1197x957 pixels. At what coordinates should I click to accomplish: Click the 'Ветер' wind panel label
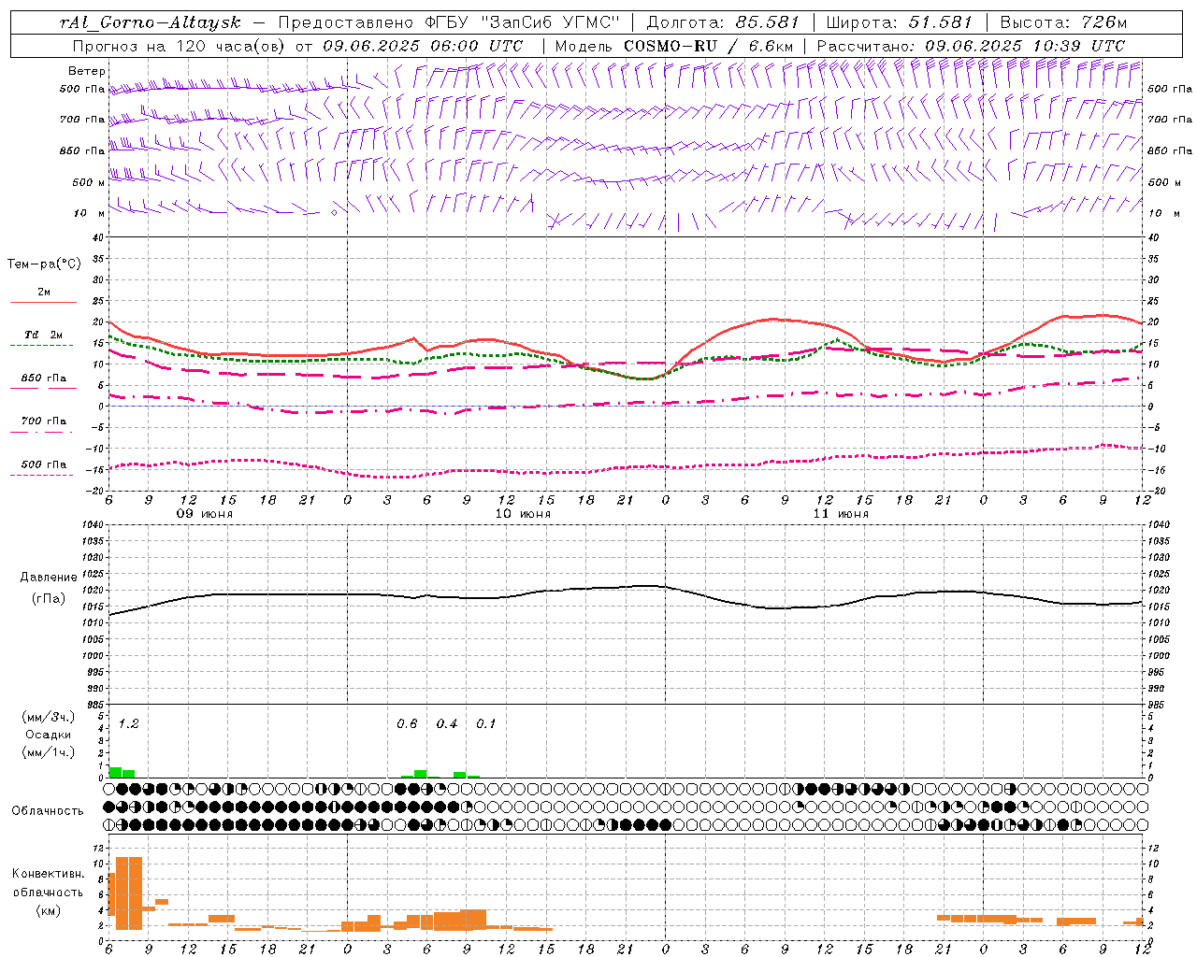coord(87,71)
